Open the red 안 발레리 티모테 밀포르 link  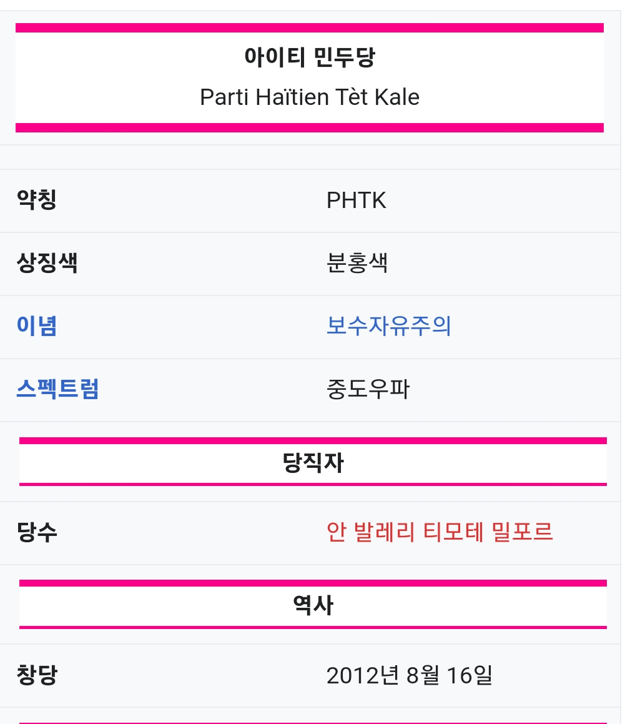440,532
